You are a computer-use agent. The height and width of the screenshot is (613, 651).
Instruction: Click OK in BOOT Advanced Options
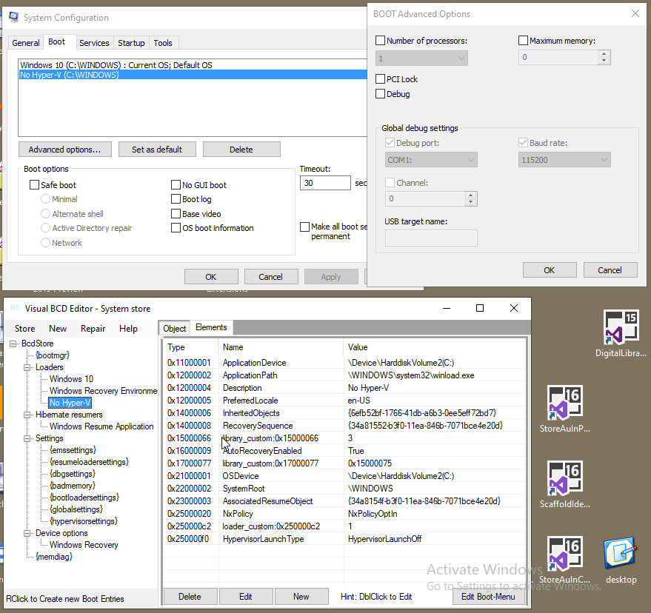[x=550, y=270]
